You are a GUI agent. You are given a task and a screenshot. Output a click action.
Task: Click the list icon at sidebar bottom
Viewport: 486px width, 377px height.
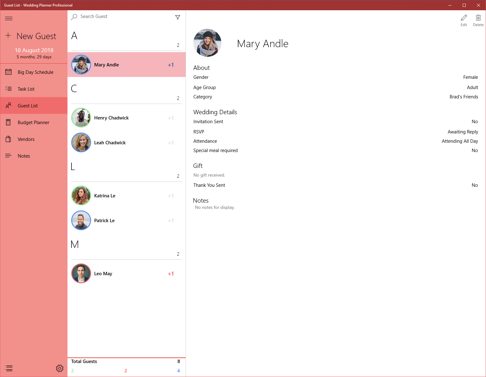[9, 368]
